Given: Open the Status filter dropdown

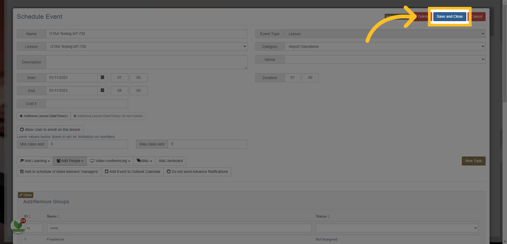Looking at the screenshot, I should [397, 228].
